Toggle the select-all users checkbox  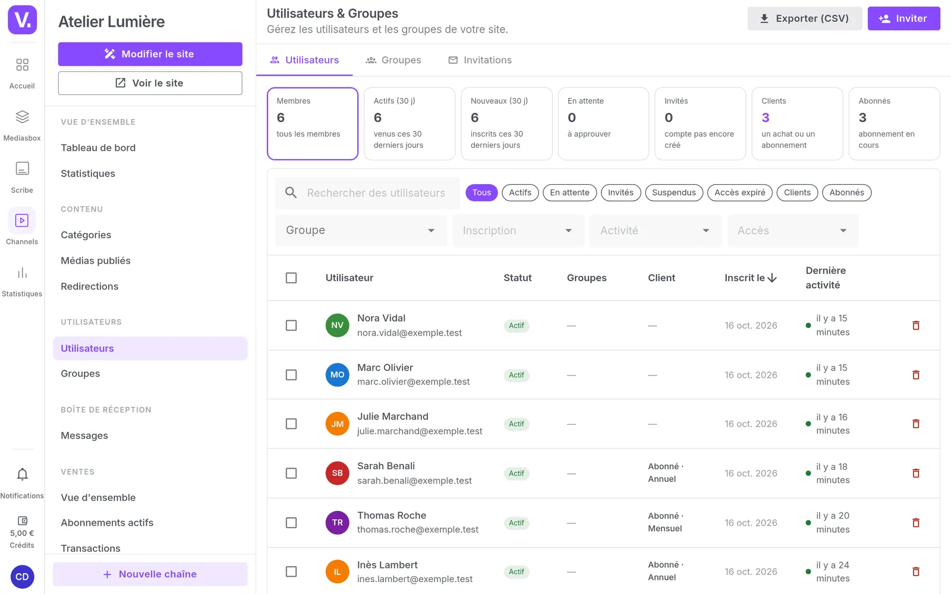tap(291, 278)
